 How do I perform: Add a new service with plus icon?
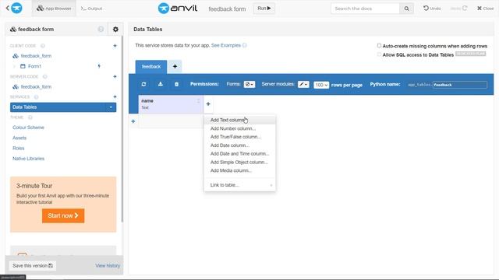point(115,96)
